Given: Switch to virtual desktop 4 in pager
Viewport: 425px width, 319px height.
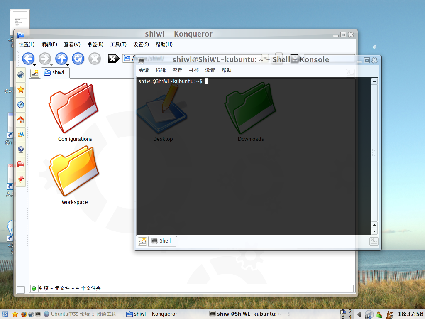Looking at the screenshot, I should coord(350,317).
